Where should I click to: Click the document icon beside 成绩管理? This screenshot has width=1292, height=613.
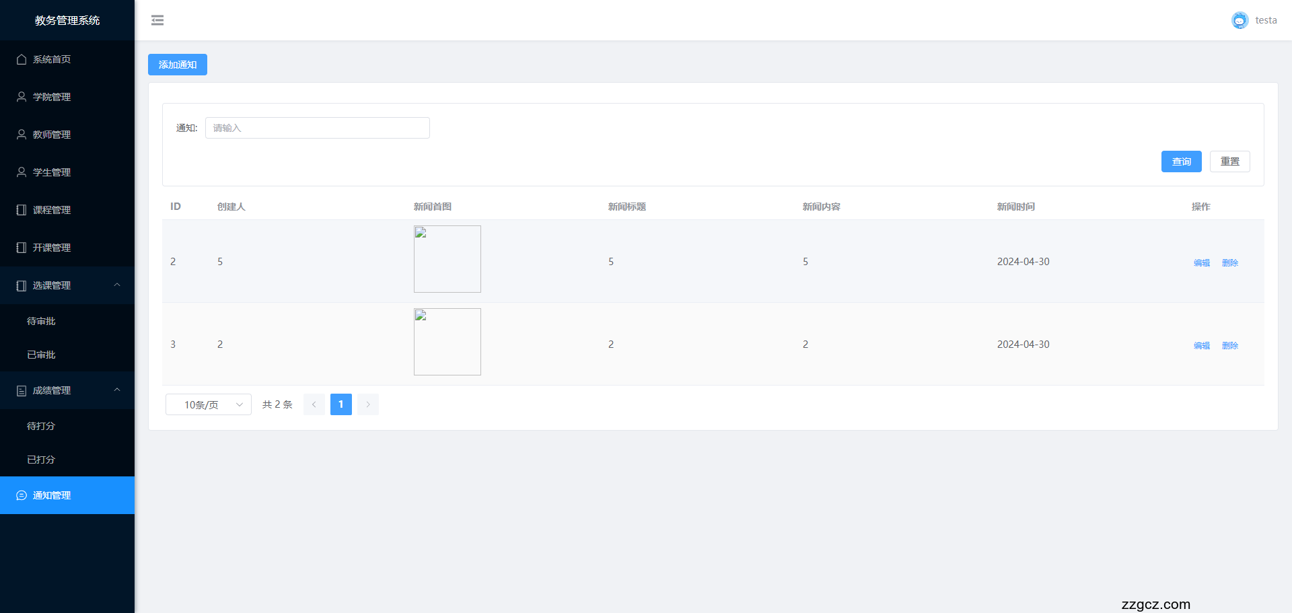click(22, 390)
